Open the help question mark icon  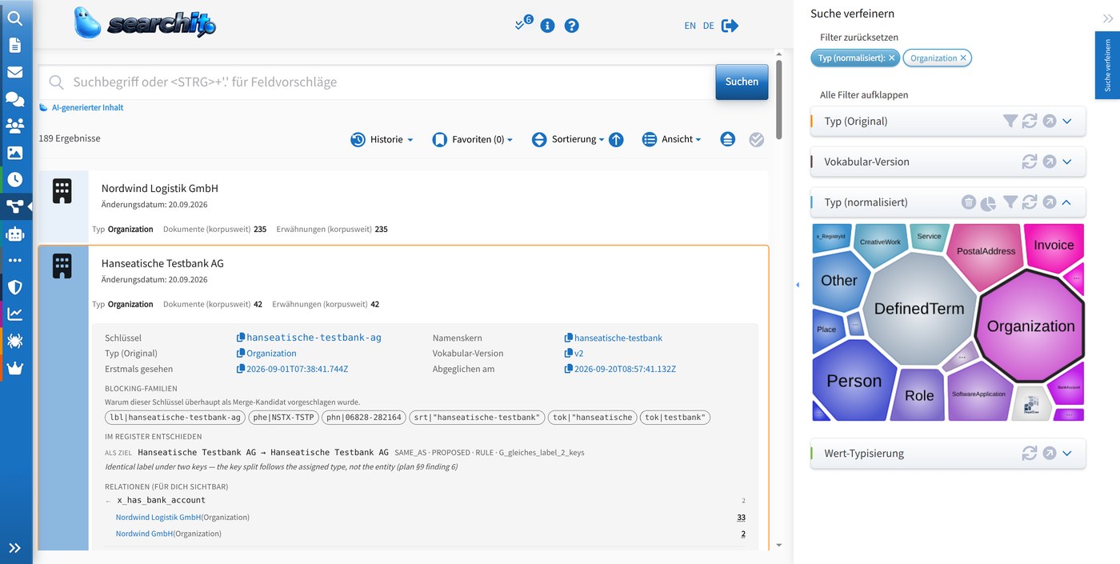pyautogui.click(x=571, y=26)
